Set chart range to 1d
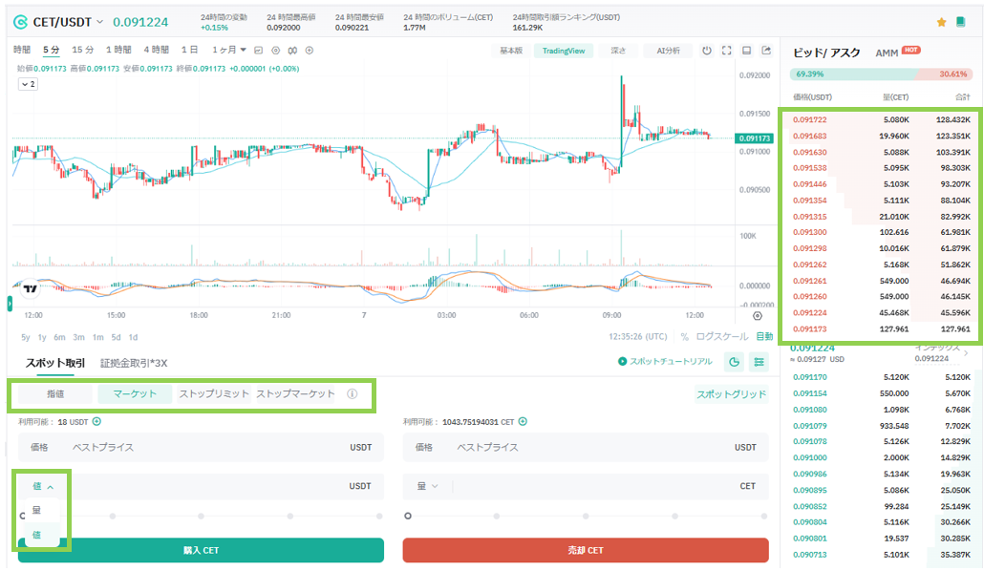Image resolution: width=984 pixels, height=571 pixels. pos(133,337)
